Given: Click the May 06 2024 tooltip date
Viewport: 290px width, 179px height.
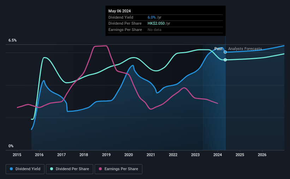Looking at the screenshot, I should 119,11.
